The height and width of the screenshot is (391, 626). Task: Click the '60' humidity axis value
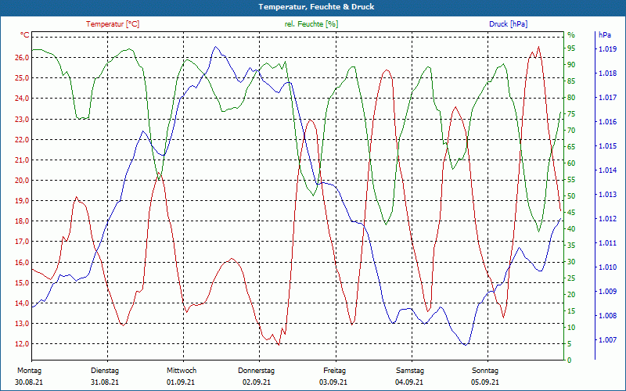tap(571, 163)
